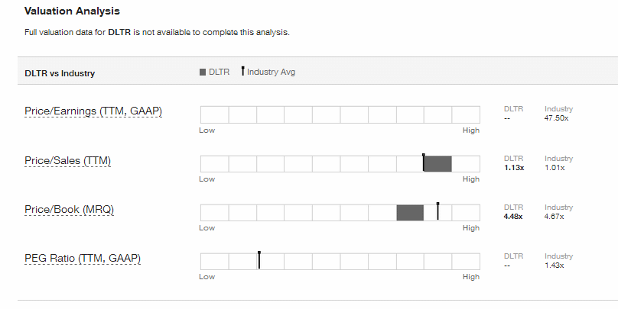Click the DLTR legend square icon
Viewport: 618px width, 309px height.
point(203,72)
